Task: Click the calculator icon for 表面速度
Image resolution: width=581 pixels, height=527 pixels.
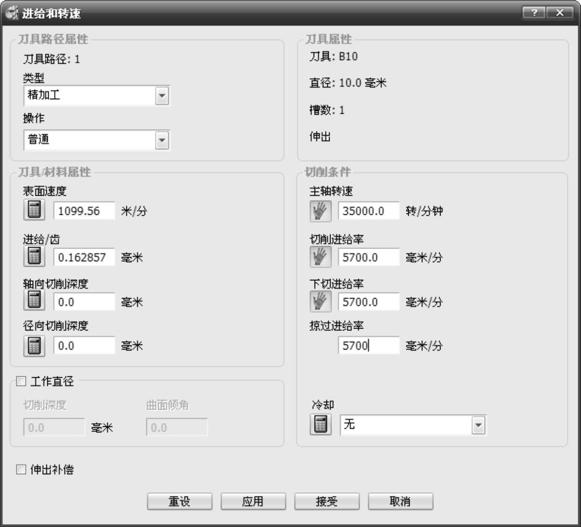Action: [x=34, y=210]
